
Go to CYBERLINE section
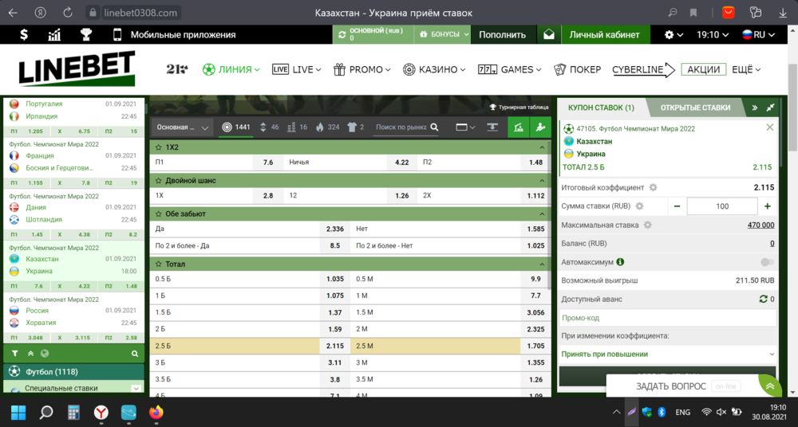click(x=642, y=69)
